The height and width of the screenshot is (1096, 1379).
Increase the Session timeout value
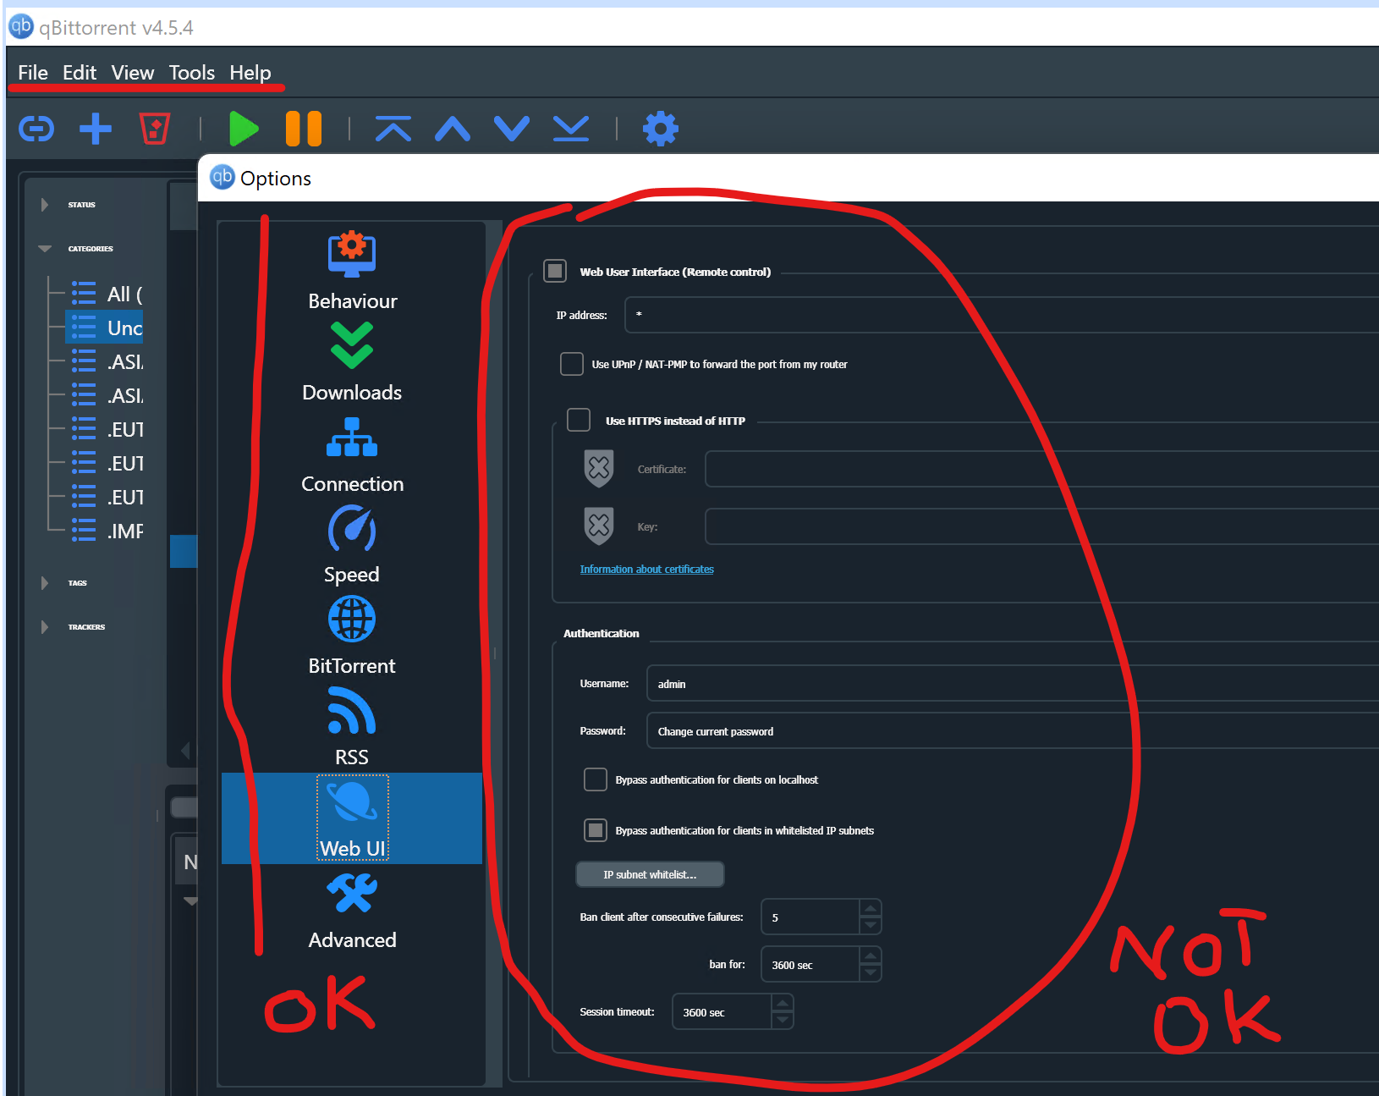783,1003
